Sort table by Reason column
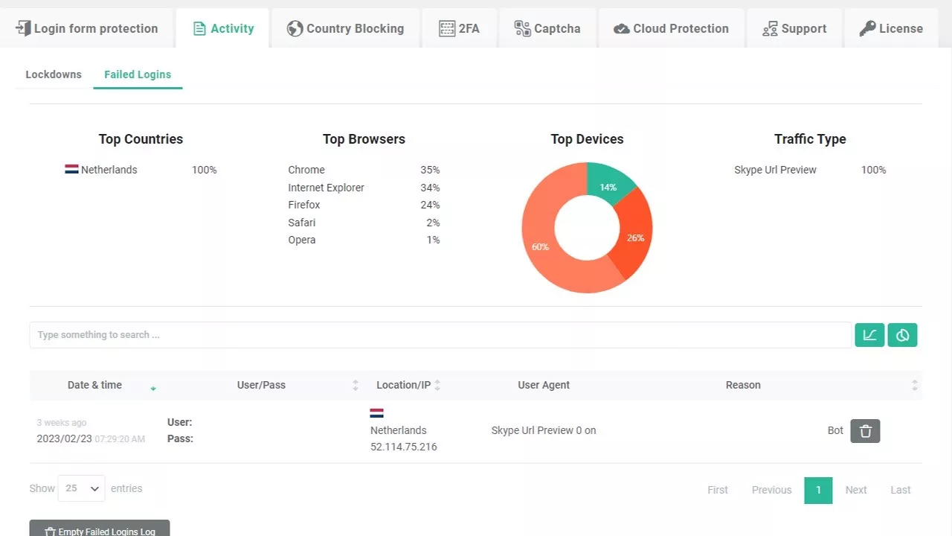The image size is (952, 536). tap(743, 385)
